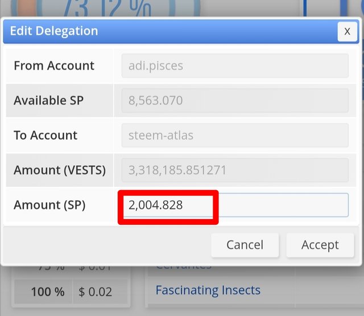Screen dimensions: 364x316
Task: Click the From Account field showing adi.pisces
Action: pyautogui.click(x=234, y=65)
